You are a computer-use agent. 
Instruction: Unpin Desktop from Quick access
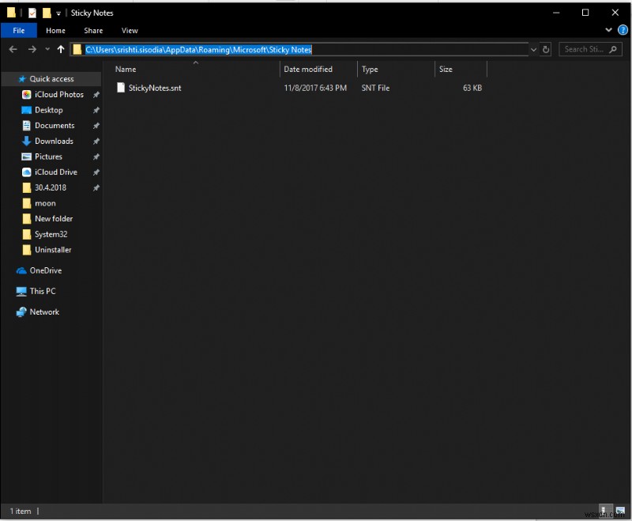pyautogui.click(x=96, y=110)
